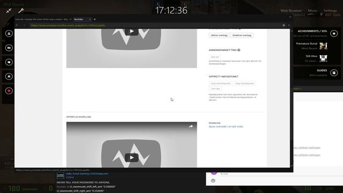Image resolution: width=343 pixels, height=193 pixels.
Task: Click the Premature Burial achievement image
Action: coord(323,46)
